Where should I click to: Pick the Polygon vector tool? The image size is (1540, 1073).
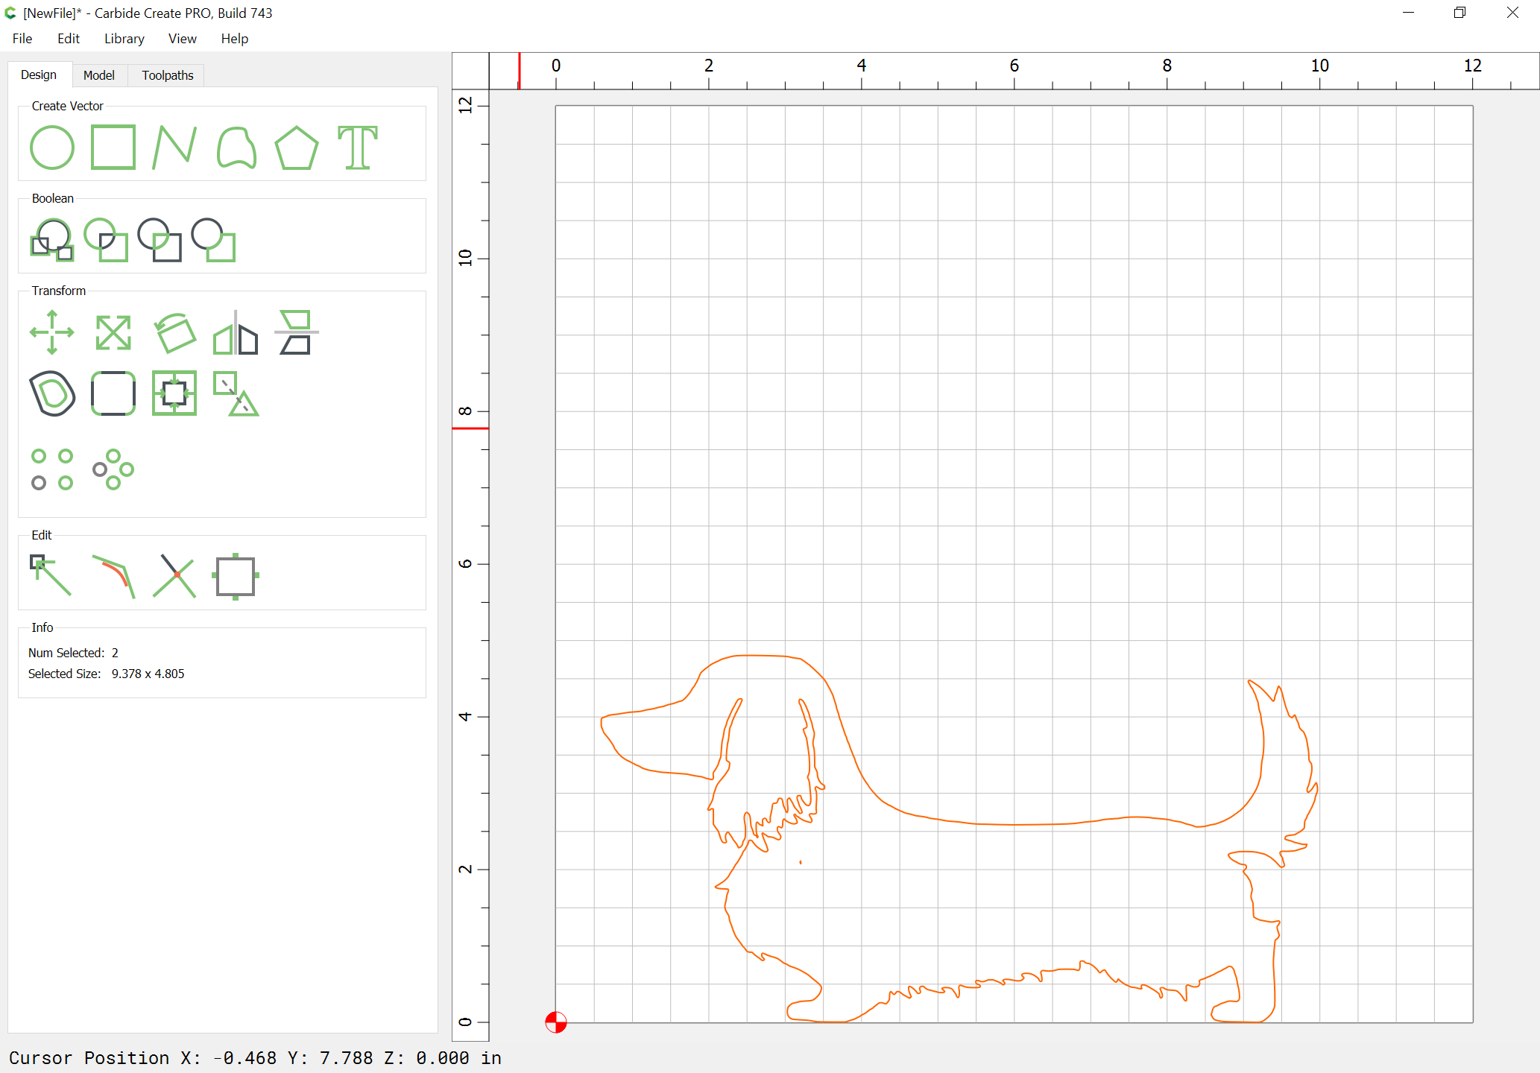[296, 148]
